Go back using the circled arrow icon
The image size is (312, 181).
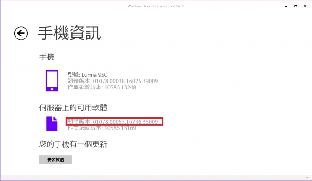click(21, 33)
